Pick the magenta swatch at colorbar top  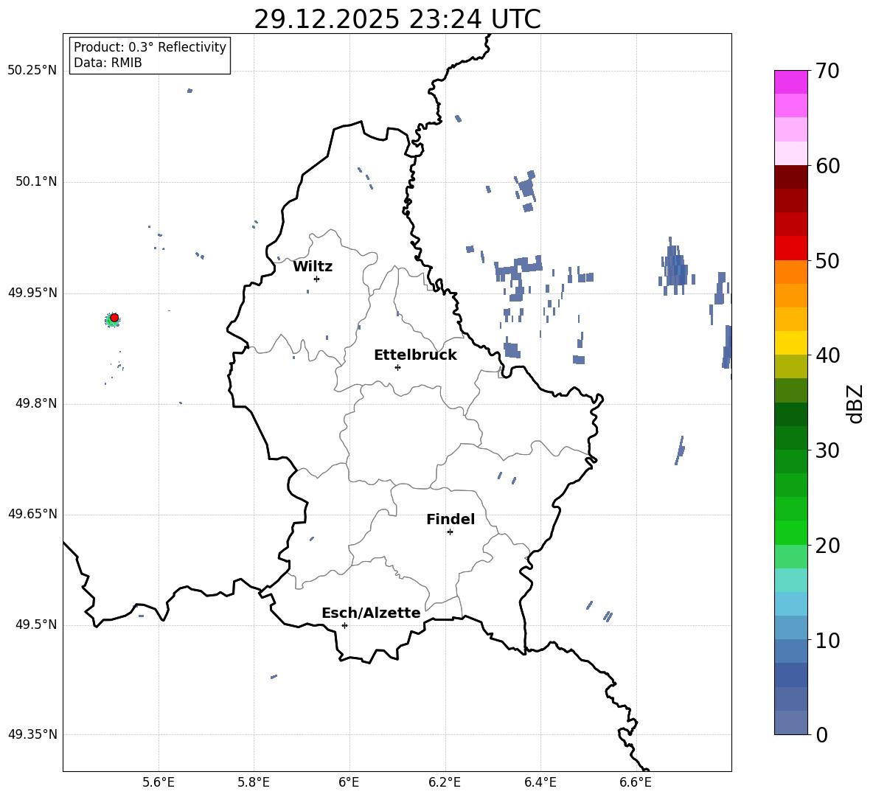point(790,82)
